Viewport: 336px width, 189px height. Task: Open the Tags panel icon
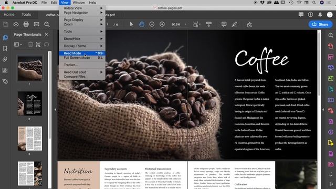pos(5,81)
